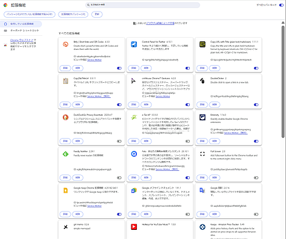Disable the crxMouse Chrome Gestures toggle
The height and width of the screenshot is (239, 286).
coord(187,105)
